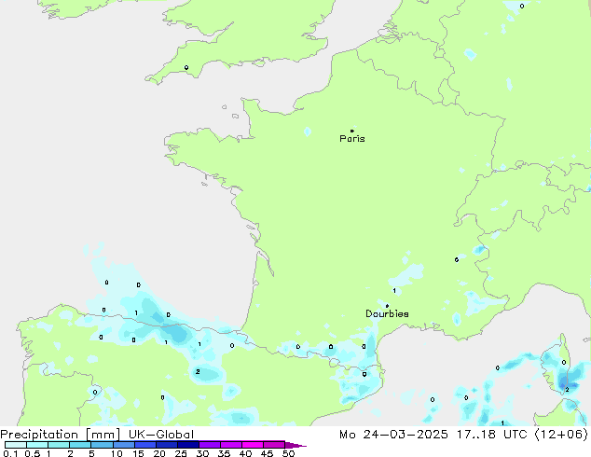The height and width of the screenshot is (457, 591).
Task: Click the Dourbies city label
Action: click(387, 313)
